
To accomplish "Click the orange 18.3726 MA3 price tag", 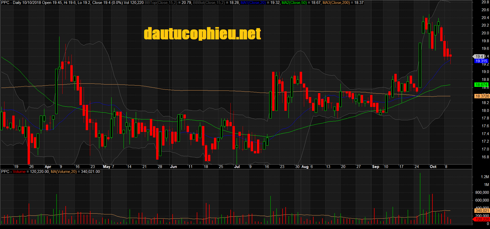I will pos(482,96).
